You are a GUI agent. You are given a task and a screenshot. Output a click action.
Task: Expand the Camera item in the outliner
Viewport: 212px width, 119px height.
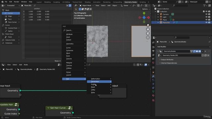tap(158, 14)
